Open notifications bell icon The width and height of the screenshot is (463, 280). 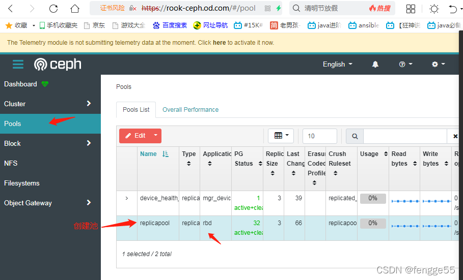375,64
